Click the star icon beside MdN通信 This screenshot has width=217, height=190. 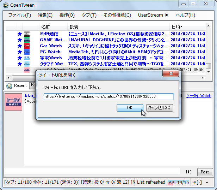click(20, 34)
